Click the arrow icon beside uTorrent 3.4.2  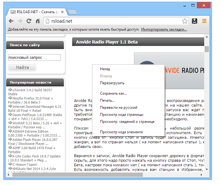pos(10,89)
